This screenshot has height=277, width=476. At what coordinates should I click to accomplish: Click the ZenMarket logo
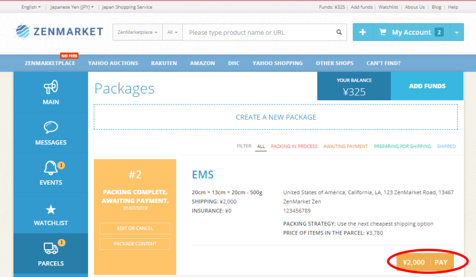tap(58, 32)
